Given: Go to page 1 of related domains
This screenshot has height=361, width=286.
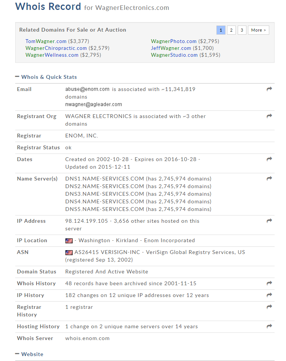Looking at the screenshot, I should (221, 30).
